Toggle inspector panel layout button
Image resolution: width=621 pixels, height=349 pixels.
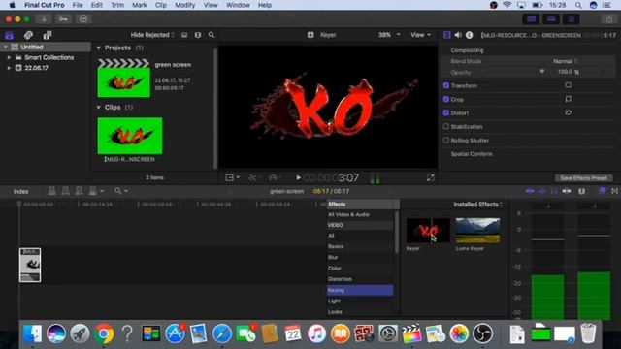[571, 19]
